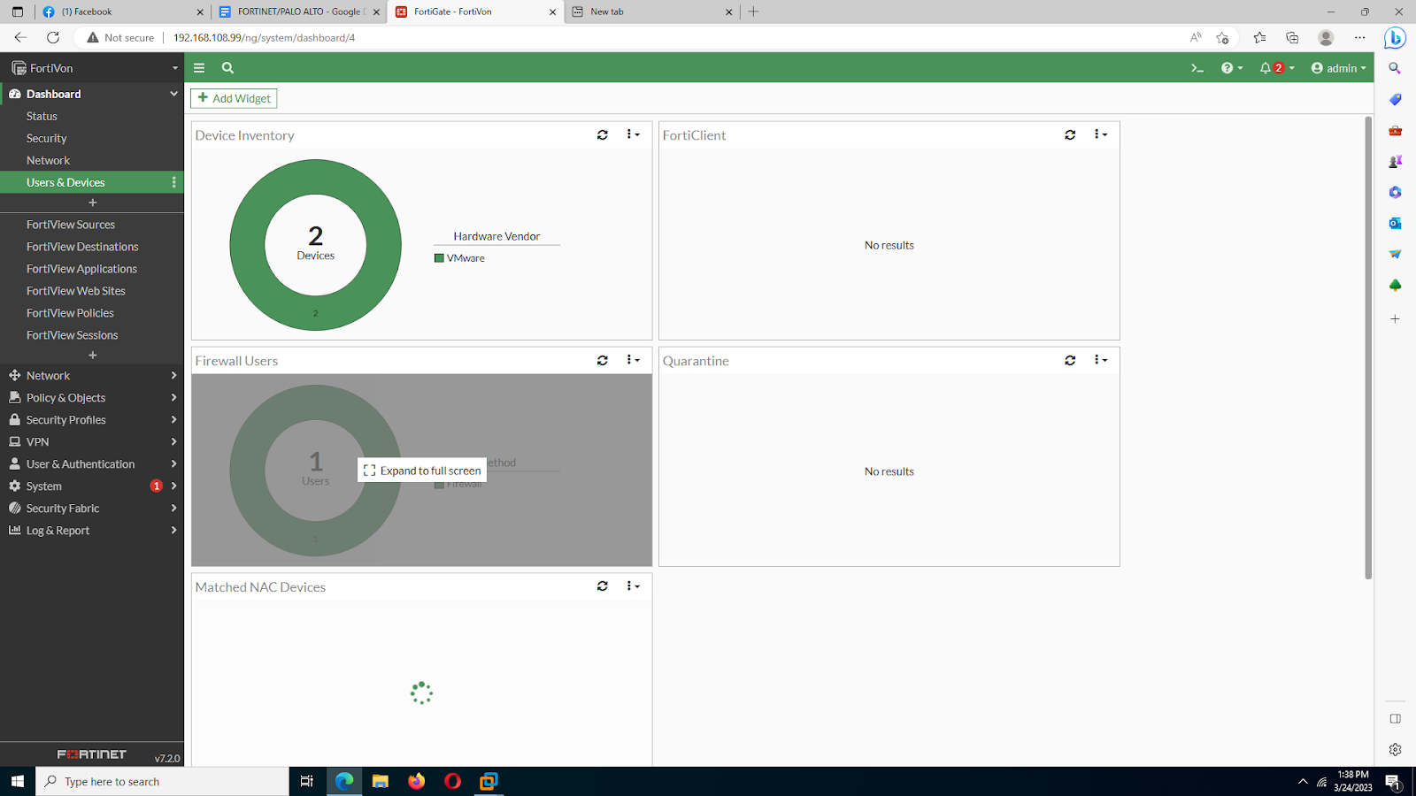Expand Log & Report menu

coord(92,530)
